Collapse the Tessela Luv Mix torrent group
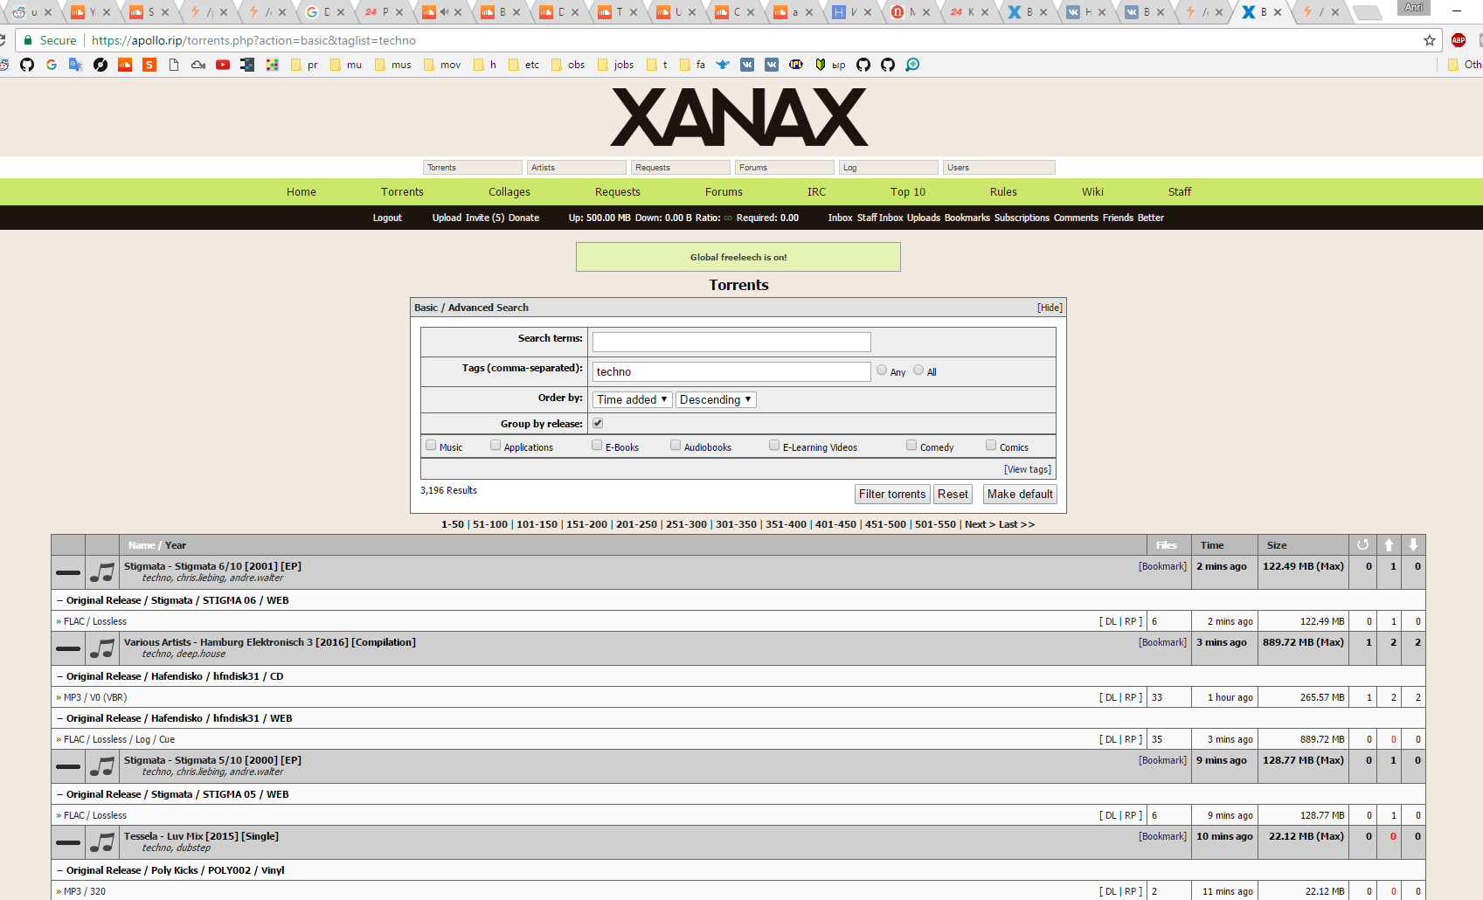 68,843
